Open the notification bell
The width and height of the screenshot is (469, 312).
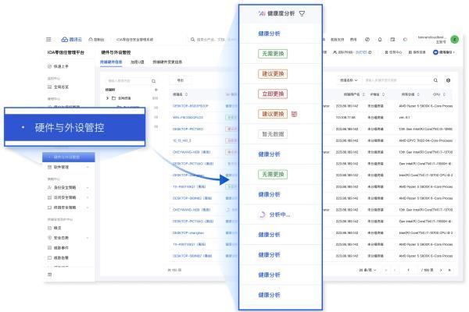pyautogui.click(x=380, y=40)
